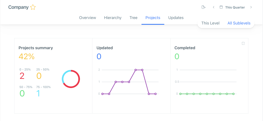The height and width of the screenshot is (121, 263).
Task: Switch scope to This Level
Action: click(x=210, y=23)
